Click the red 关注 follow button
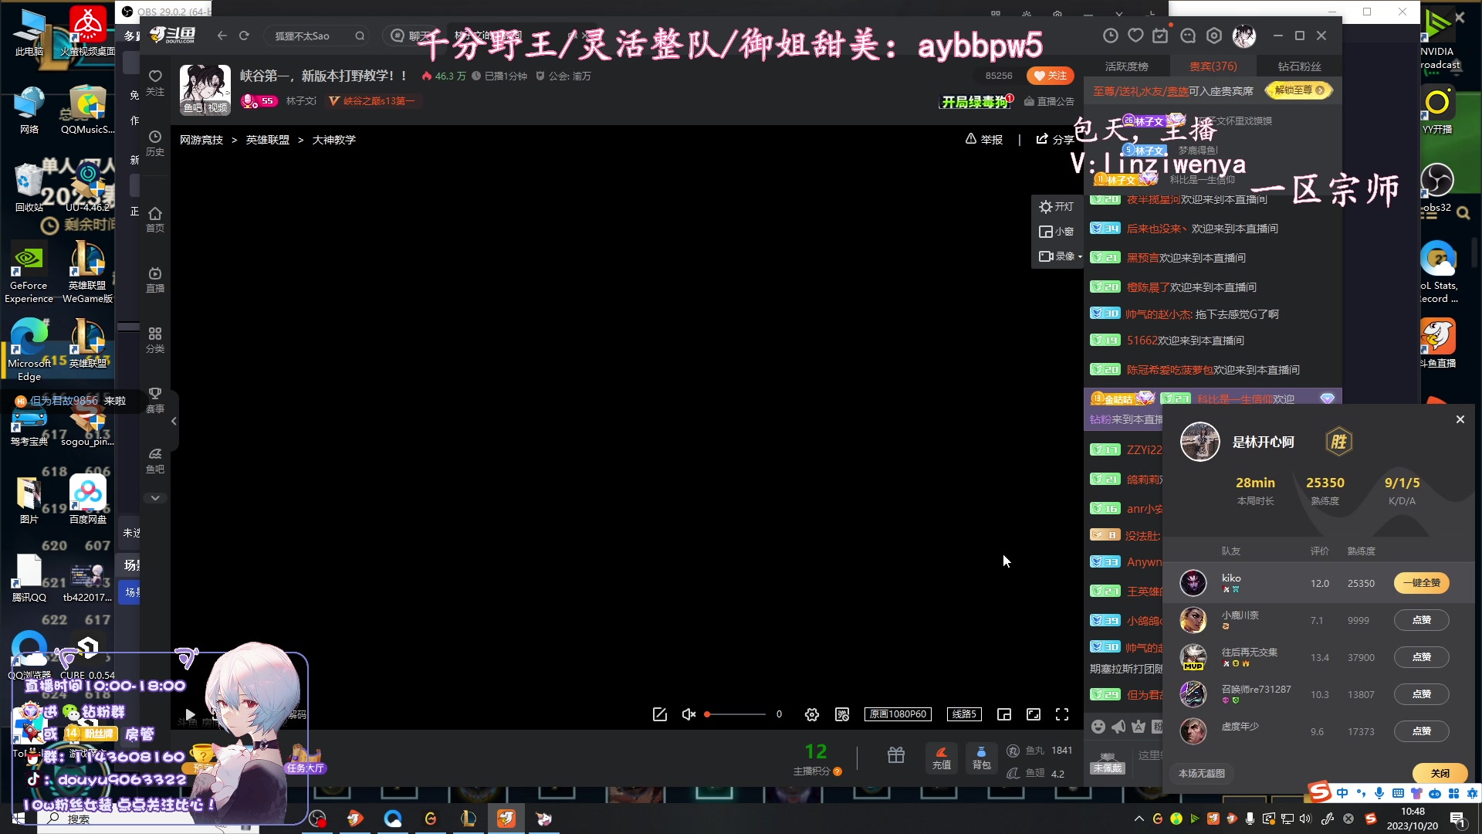 [1051, 76]
